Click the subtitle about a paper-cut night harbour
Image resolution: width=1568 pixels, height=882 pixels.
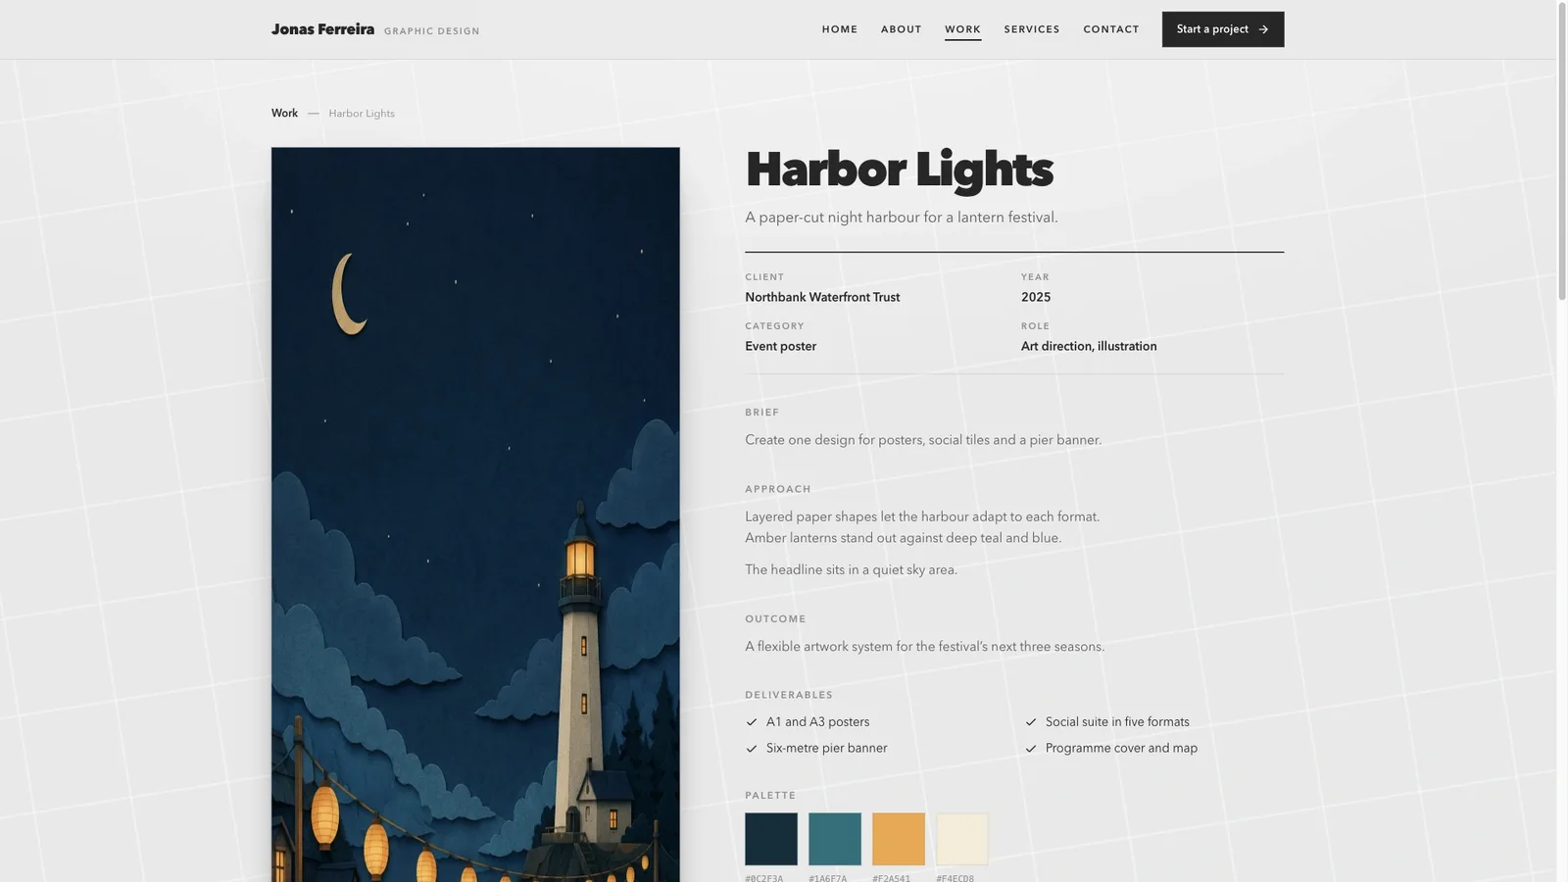pyautogui.click(x=902, y=218)
